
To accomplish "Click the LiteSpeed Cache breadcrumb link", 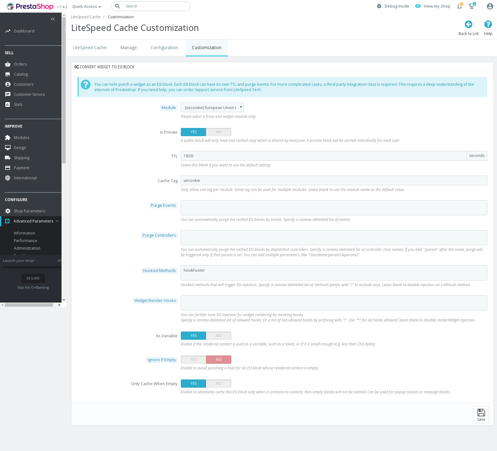I will (86, 17).
